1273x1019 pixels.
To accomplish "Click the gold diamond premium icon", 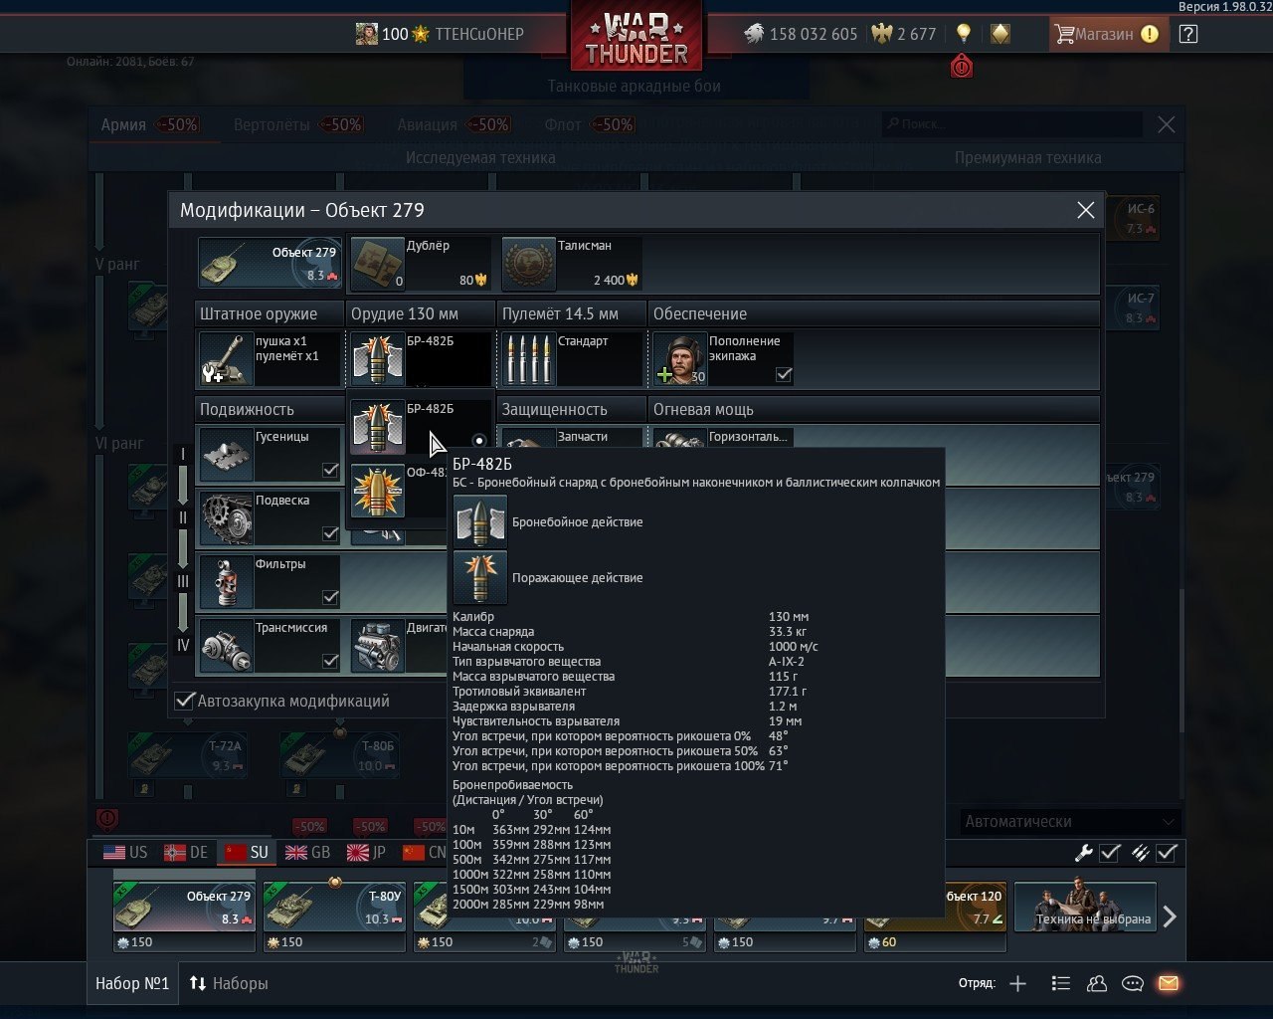I will click(x=1000, y=33).
